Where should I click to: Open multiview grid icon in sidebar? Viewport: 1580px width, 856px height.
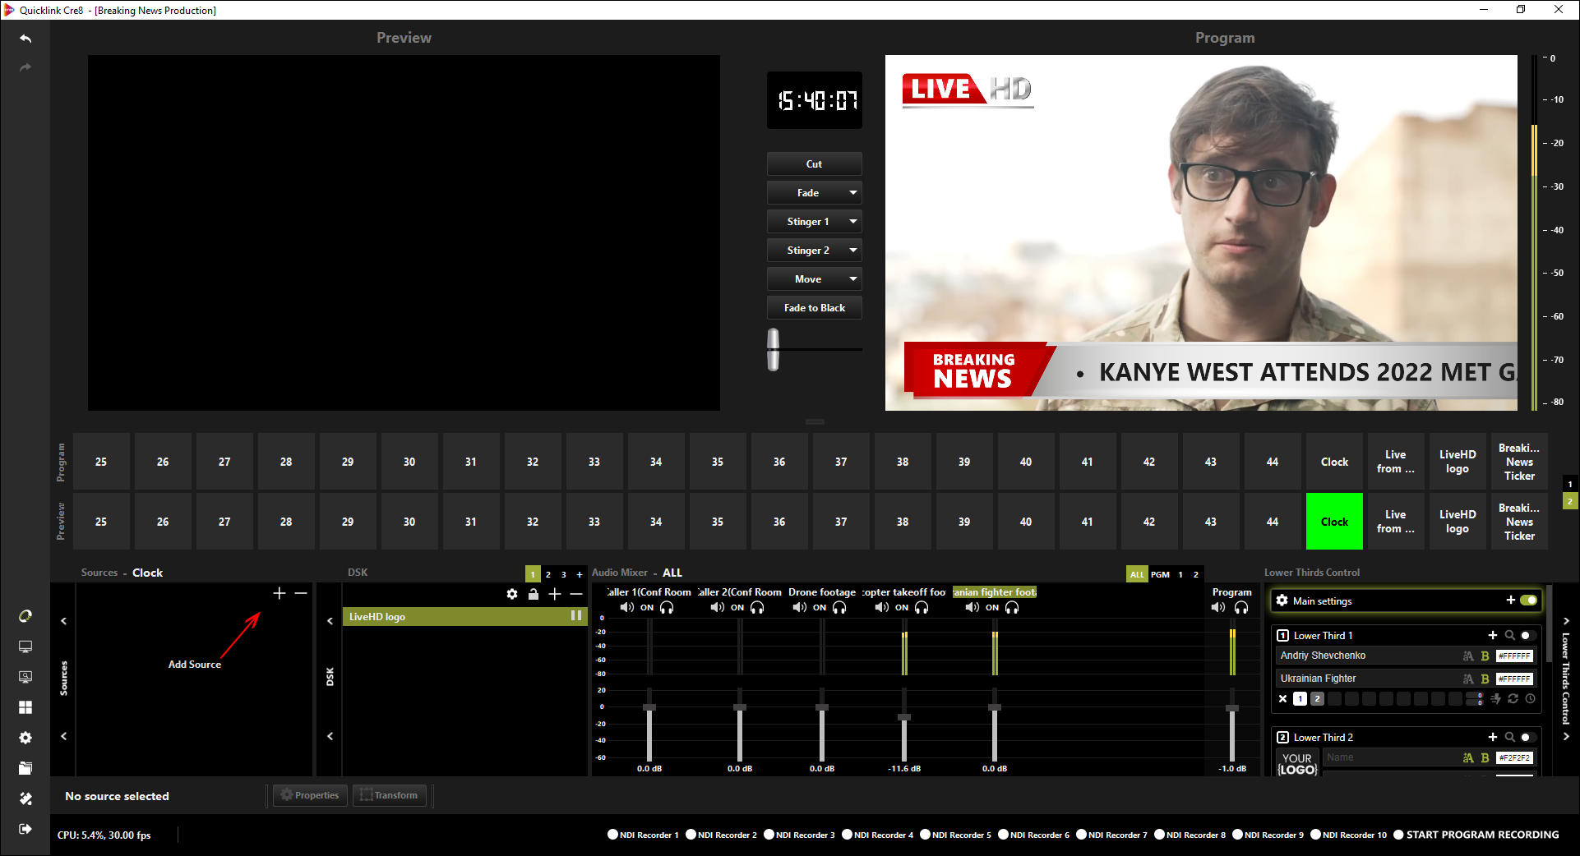(25, 707)
